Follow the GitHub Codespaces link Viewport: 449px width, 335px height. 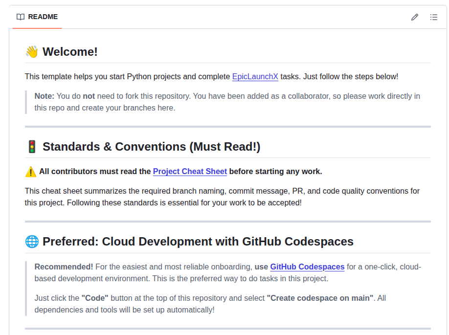click(307, 267)
